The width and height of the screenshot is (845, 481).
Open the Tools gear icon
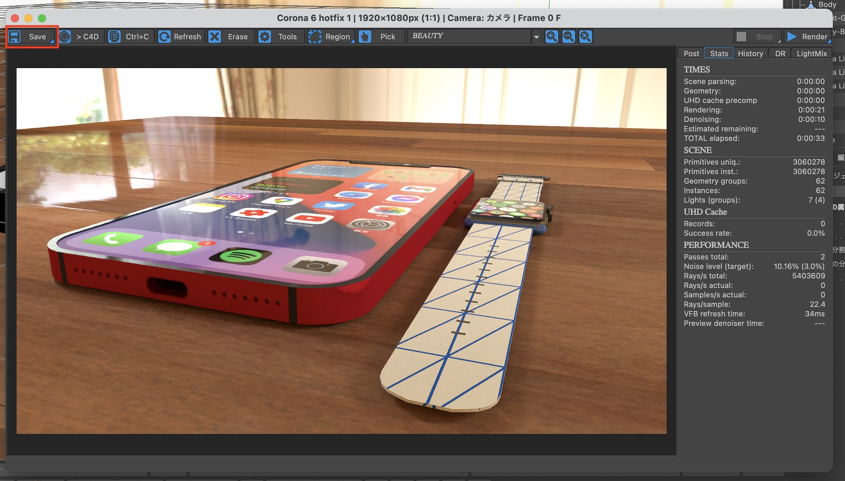click(265, 37)
